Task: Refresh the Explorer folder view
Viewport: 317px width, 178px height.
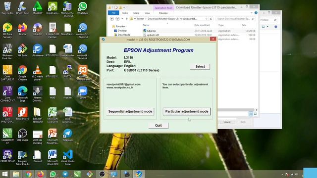Action: [211, 19]
